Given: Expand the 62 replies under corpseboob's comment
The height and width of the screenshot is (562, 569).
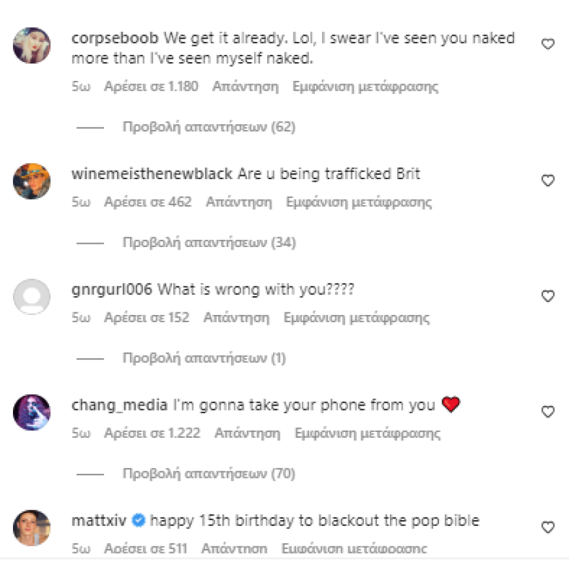Looking at the screenshot, I should coord(207,127).
